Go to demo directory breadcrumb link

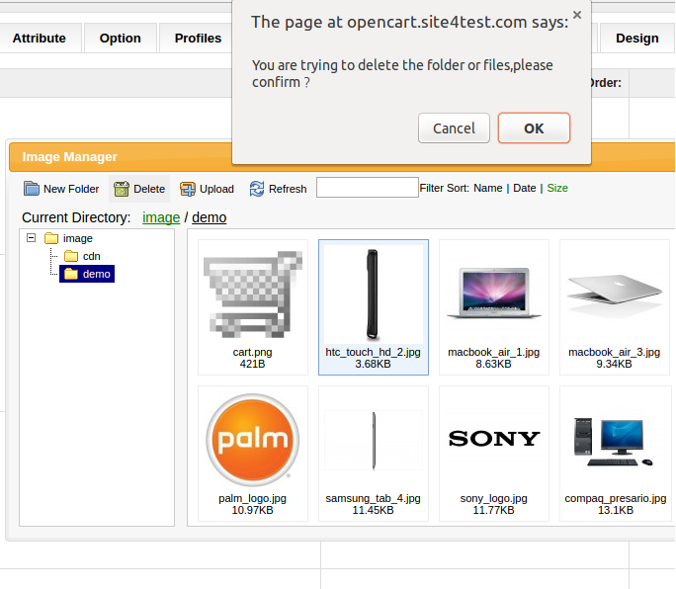tap(210, 217)
